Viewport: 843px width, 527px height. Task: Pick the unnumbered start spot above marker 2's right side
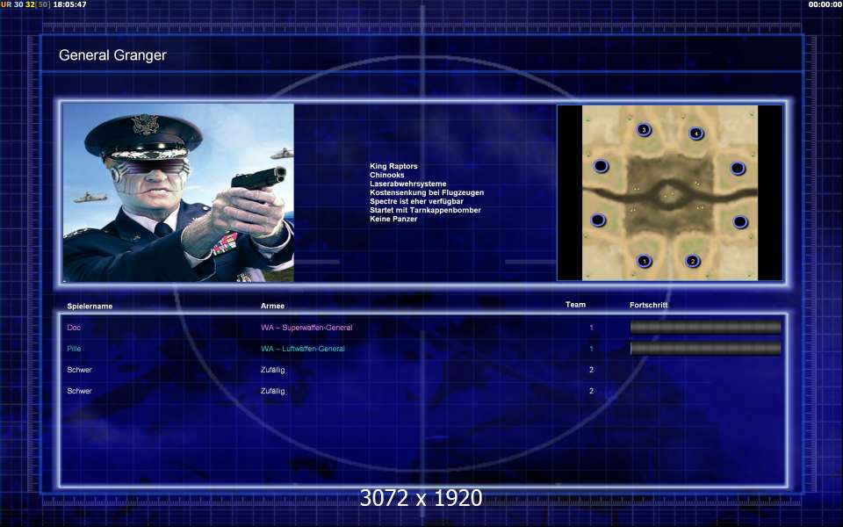pyautogui.click(x=740, y=221)
